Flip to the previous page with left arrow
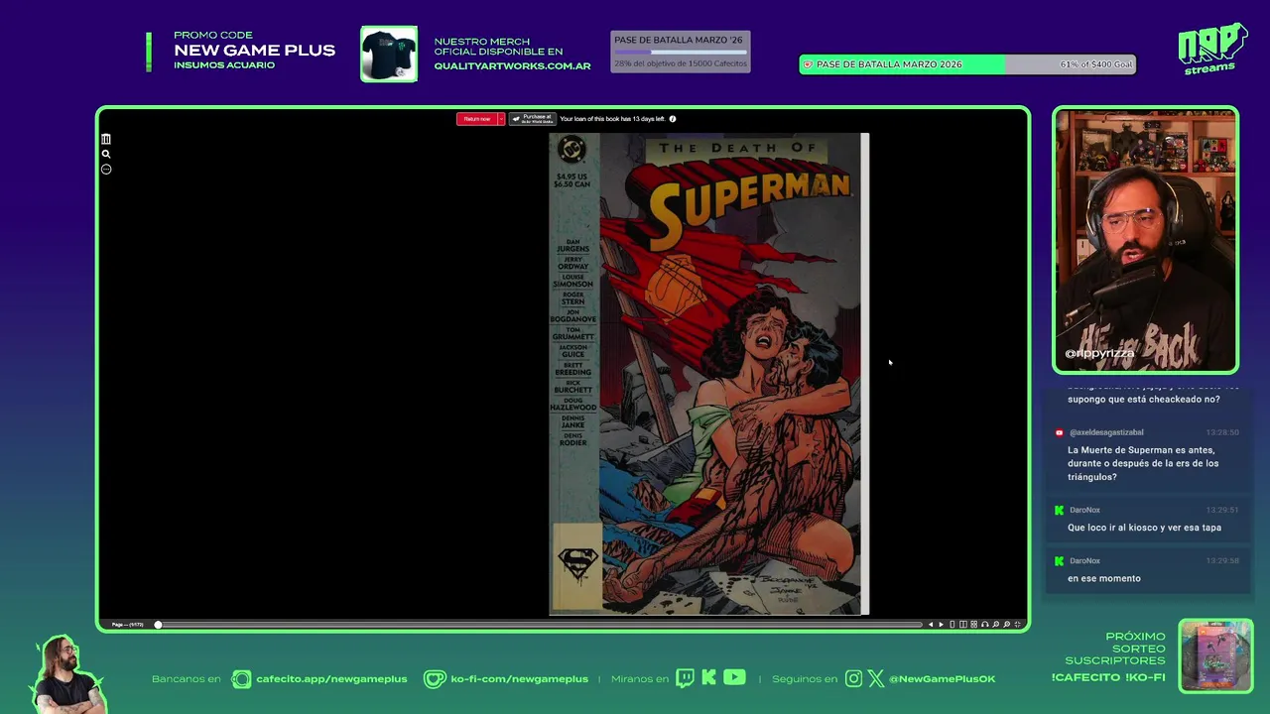This screenshot has width=1270, height=714. 931,625
